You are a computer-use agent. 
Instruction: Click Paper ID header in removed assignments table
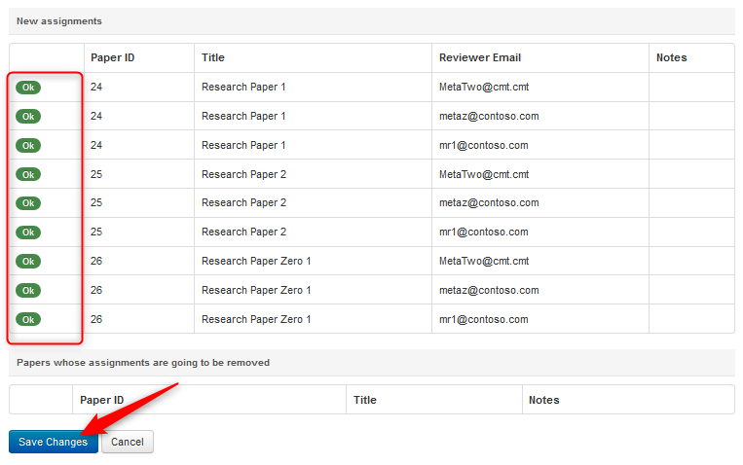tap(102, 400)
